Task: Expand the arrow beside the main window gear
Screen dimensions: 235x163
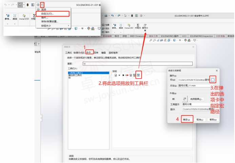Action: [x=144, y=16]
